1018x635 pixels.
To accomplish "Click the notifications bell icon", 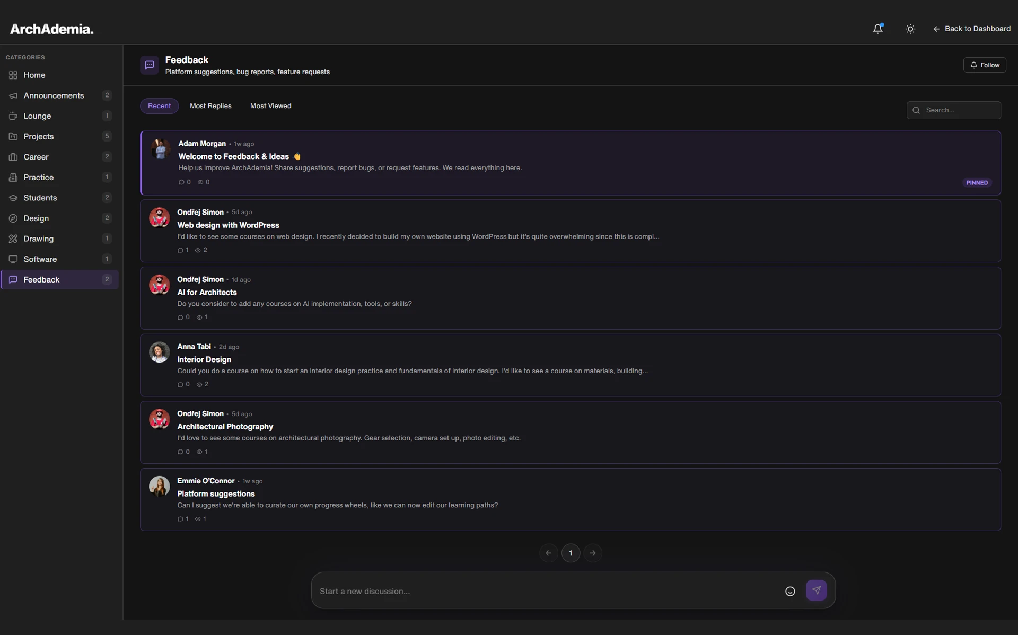I will click(877, 29).
